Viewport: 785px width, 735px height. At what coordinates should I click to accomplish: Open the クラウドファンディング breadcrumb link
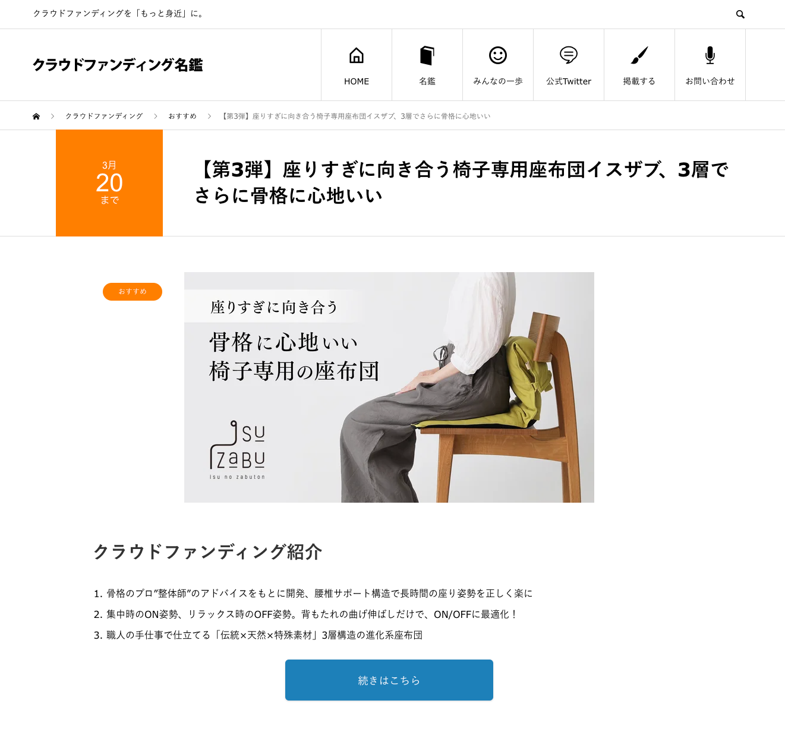coord(104,116)
